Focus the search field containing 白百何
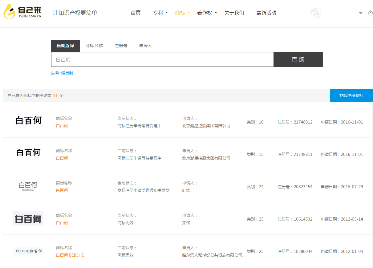 coord(162,59)
